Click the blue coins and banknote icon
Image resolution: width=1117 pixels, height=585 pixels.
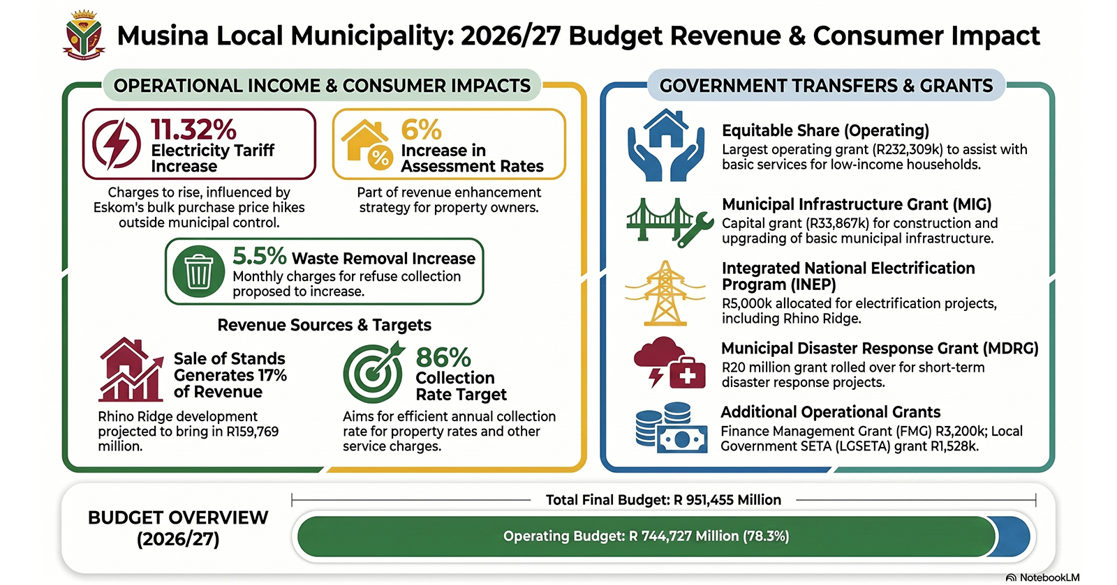pyautogui.click(x=672, y=427)
